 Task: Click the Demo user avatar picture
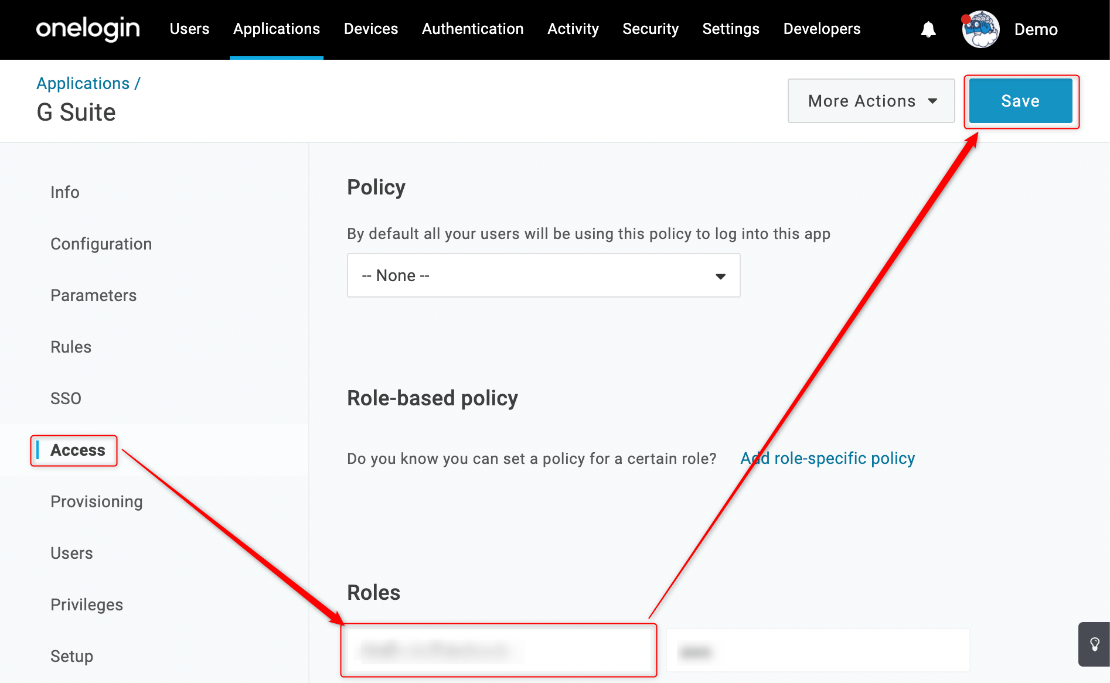[980, 29]
